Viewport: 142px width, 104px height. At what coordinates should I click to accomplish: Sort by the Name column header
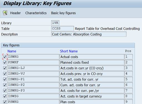pyautogui.click(x=12, y=51)
